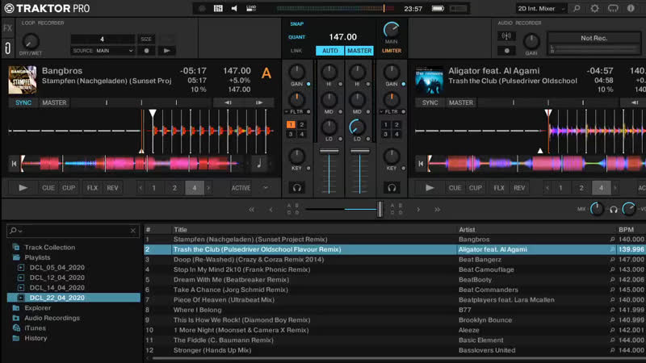This screenshot has width=646, height=363.
Task: Toggle QUANT mode
Action: (296, 37)
